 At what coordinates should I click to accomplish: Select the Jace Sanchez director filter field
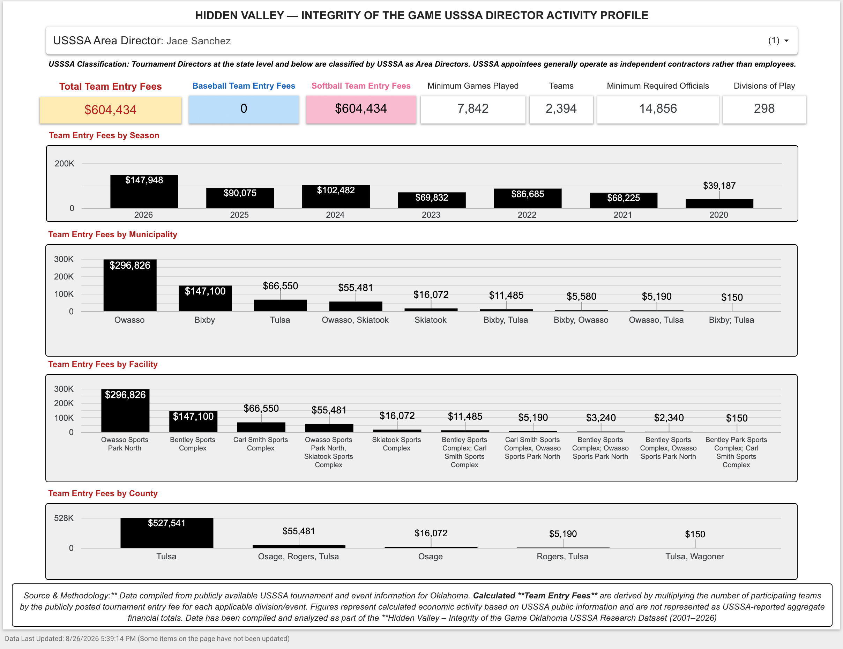coord(421,40)
